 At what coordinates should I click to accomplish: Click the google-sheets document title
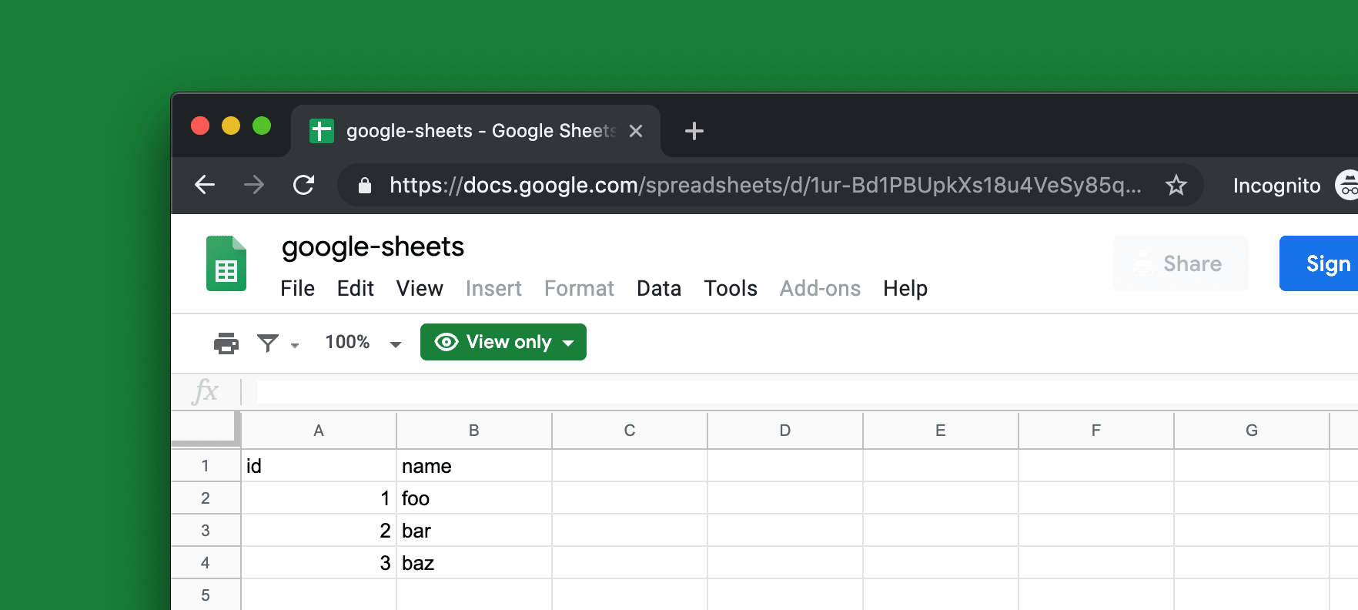point(373,246)
